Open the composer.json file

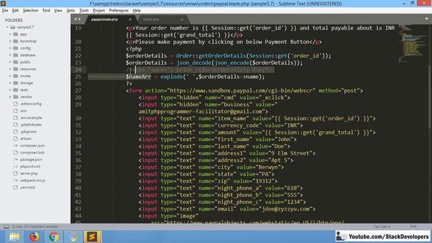(x=32, y=146)
